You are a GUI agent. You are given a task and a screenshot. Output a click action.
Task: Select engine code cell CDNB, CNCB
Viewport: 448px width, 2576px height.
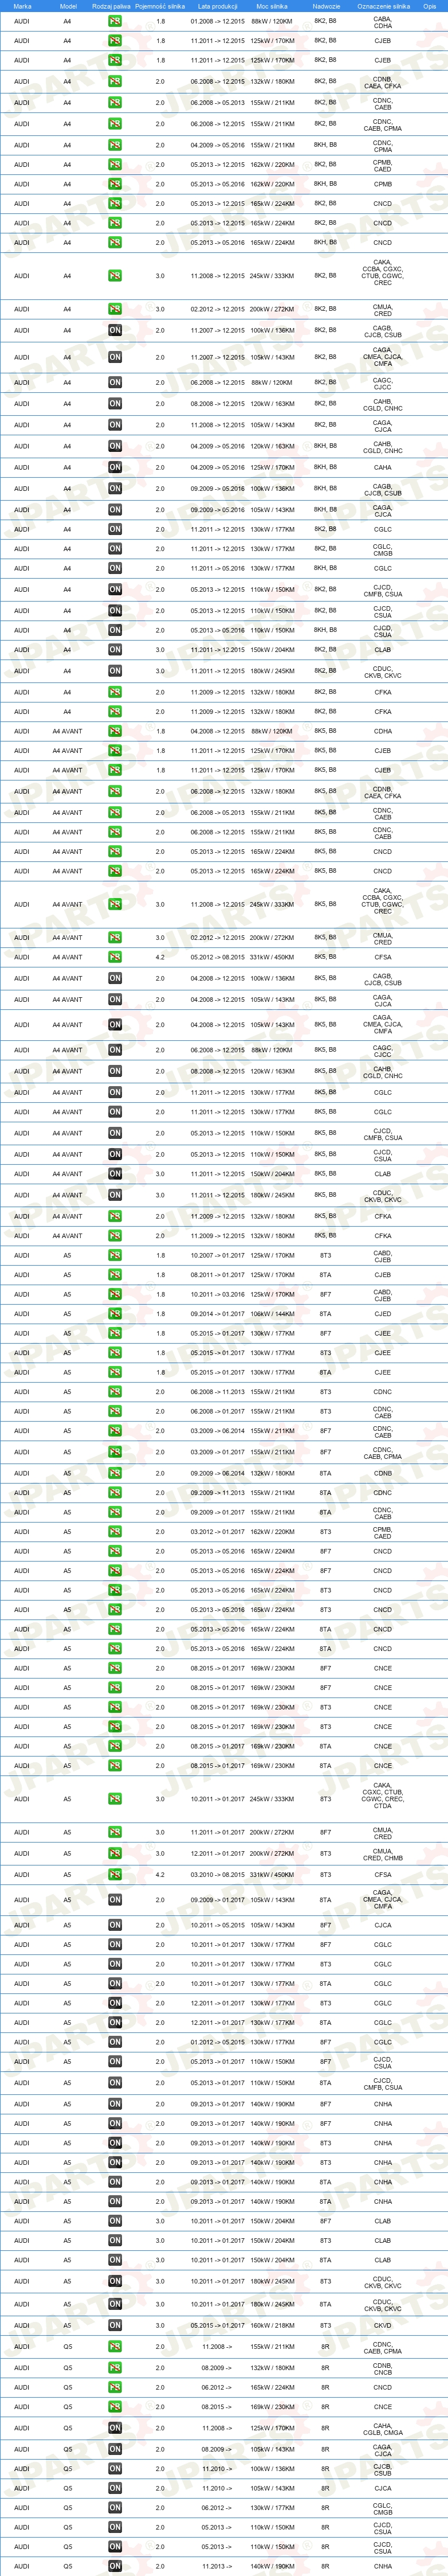point(383,2368)
